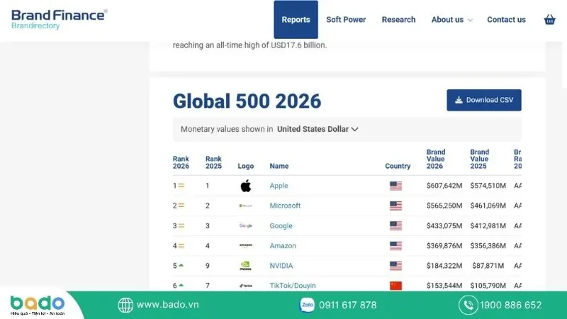Select TikTok's $153,544M brand value
The image size is (567, 319).
pos(444,286)
